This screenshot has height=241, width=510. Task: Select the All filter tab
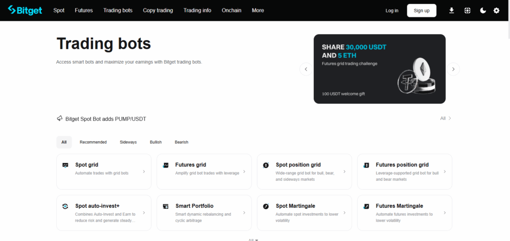tap(64, 142)
